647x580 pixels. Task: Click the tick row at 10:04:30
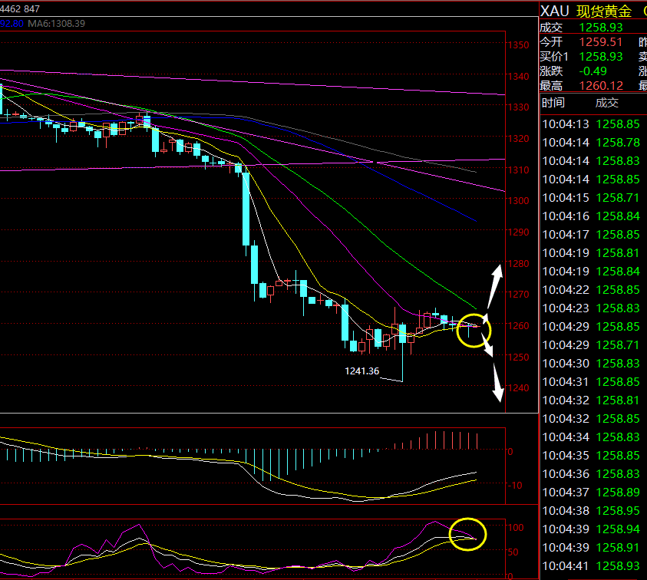click(x=591, y=363)
